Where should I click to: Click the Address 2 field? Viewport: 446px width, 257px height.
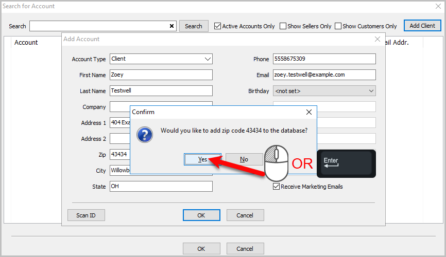pyautogui.click(x=120, y=139)
